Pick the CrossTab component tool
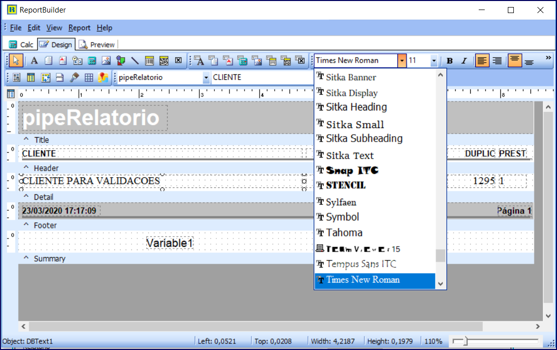The height and width of the screenshot is (350, 557). pos(46,77)
